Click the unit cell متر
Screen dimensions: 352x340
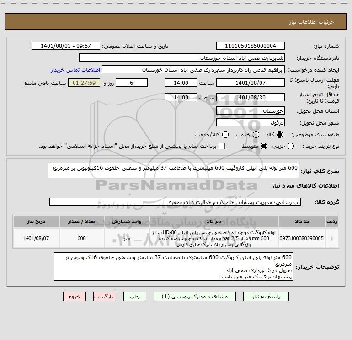click(x=127, y=238)
